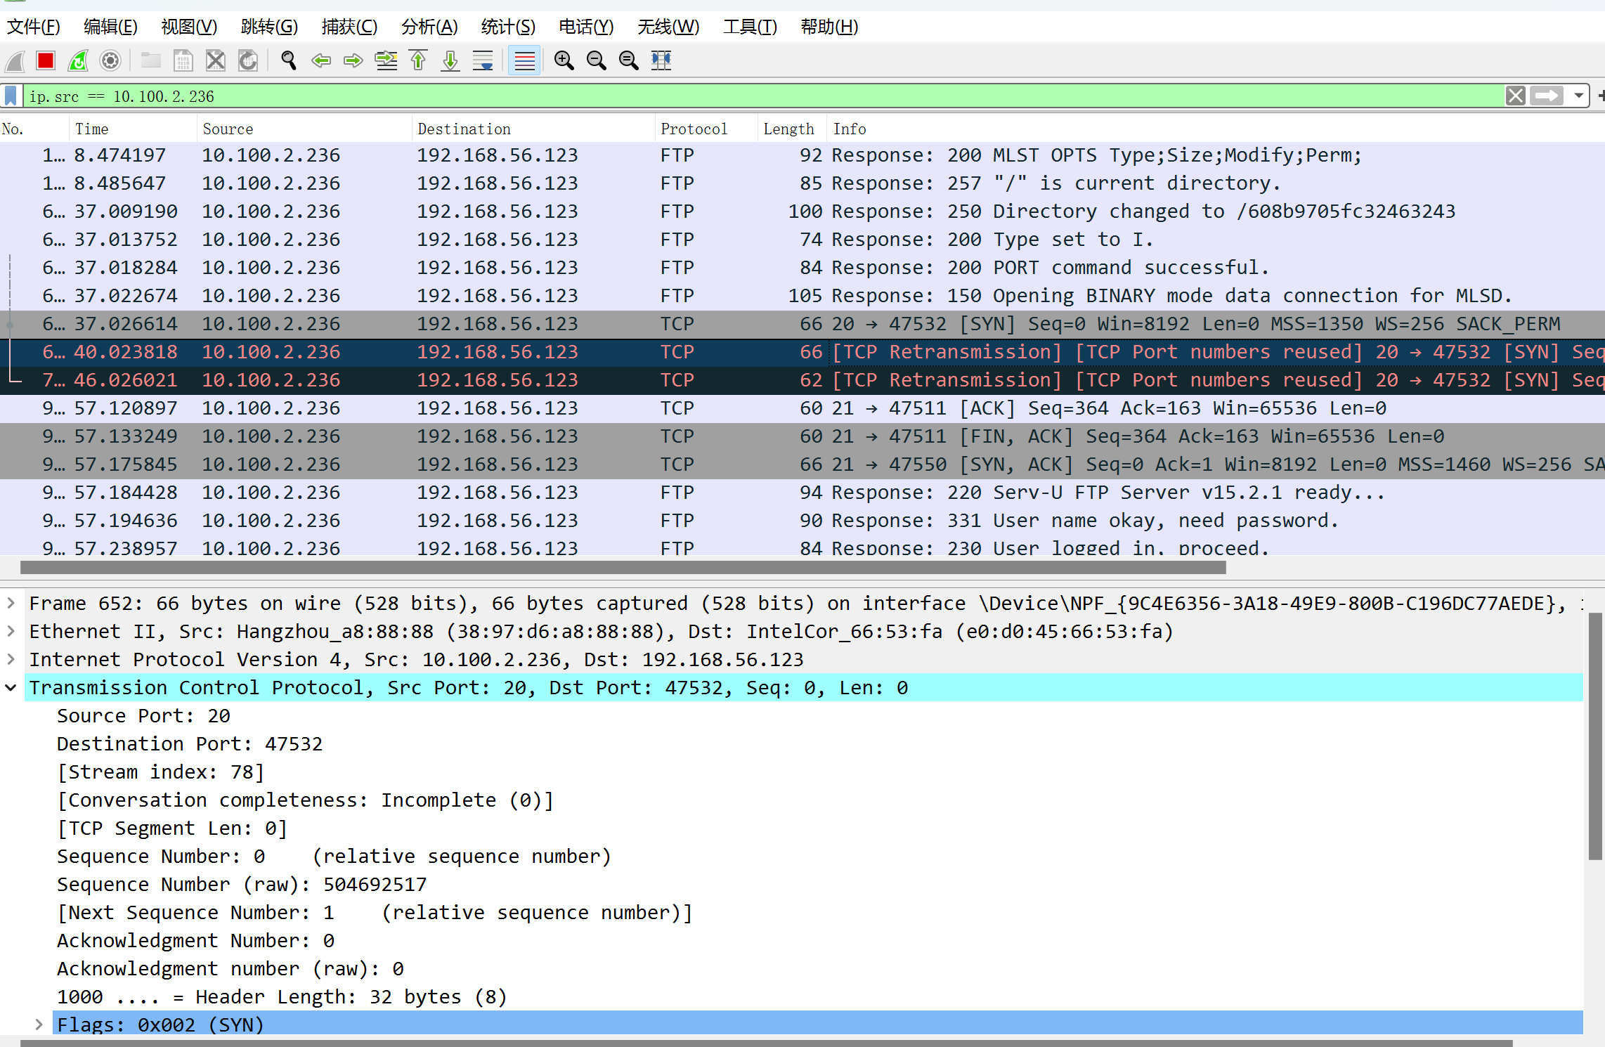Image resolution: width=1605 pixels, height=1047 pixels.
Task: Toggle packet list colorization
Action: pyautogui.click(x=524, y=61)
